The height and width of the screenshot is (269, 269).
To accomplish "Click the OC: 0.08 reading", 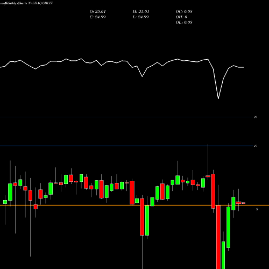I will (184, 12).
